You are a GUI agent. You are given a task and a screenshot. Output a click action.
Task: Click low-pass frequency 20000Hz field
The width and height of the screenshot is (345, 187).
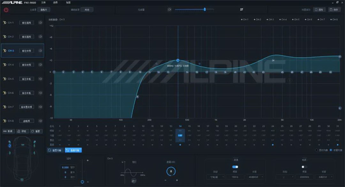304,177
